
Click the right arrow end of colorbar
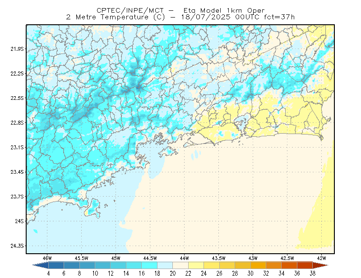click(x=320, y=265)
